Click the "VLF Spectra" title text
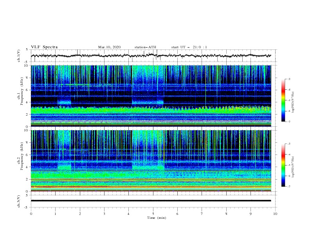 click(x=44, y=47)
